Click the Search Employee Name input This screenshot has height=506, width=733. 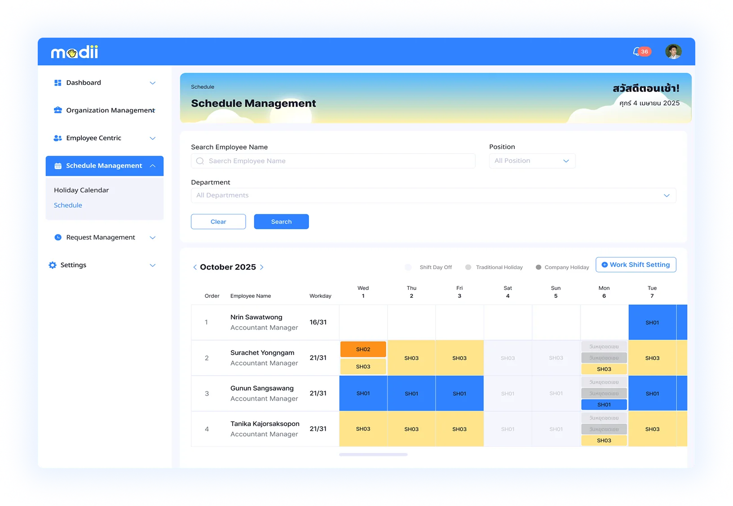pyautogui.click(x=333, y=161)
